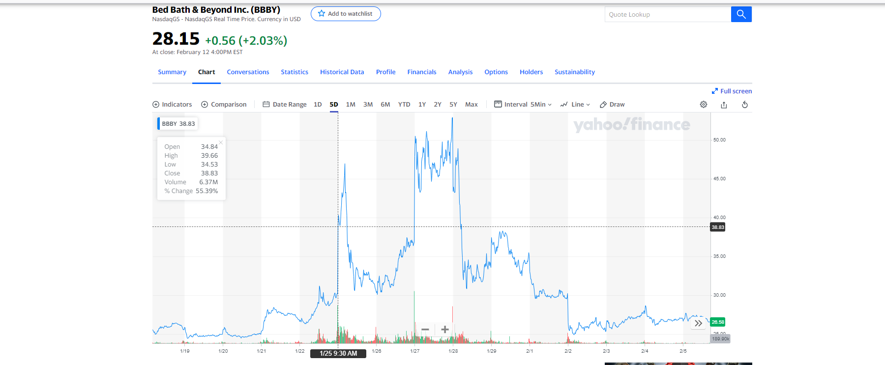Open the Financials tab
The width and height of the screenshot is (885, 365).
pyautogui.click(x=422, y=72)
